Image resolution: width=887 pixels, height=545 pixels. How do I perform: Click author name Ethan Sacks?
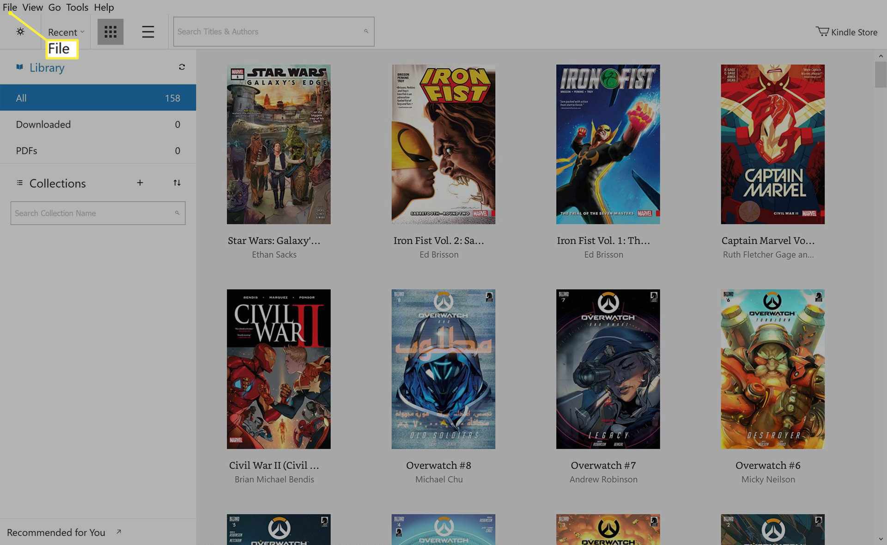(x=274, y=254)
